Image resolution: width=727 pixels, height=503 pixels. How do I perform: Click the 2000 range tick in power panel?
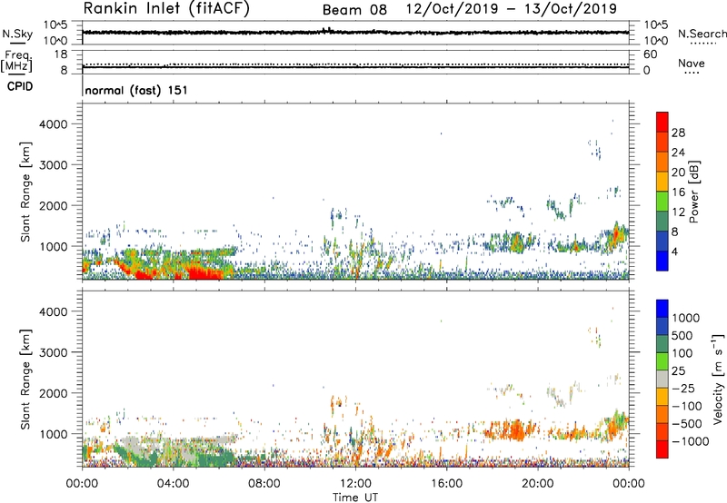53,205
